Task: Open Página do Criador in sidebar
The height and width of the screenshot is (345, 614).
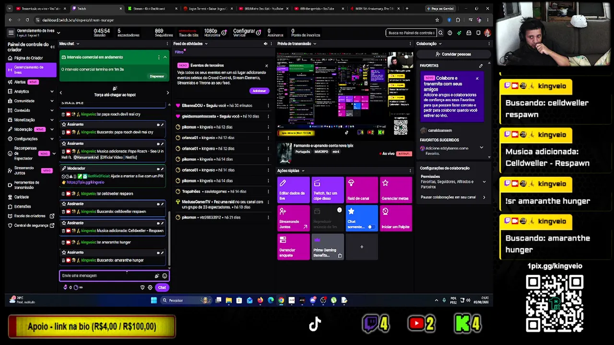Action: point(28,58)
